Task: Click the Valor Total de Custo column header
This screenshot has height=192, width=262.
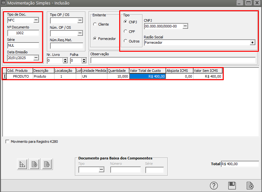Action: (147, 71)
